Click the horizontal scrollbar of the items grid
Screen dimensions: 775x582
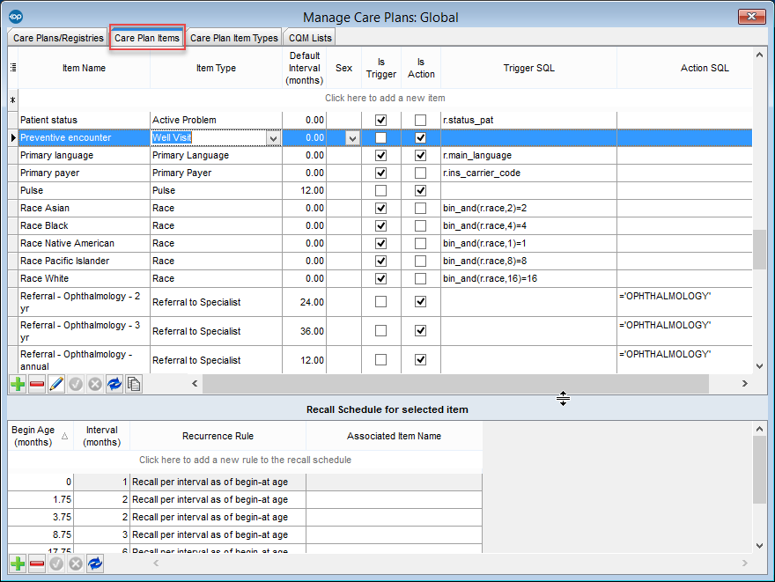[x=454, y=384]
